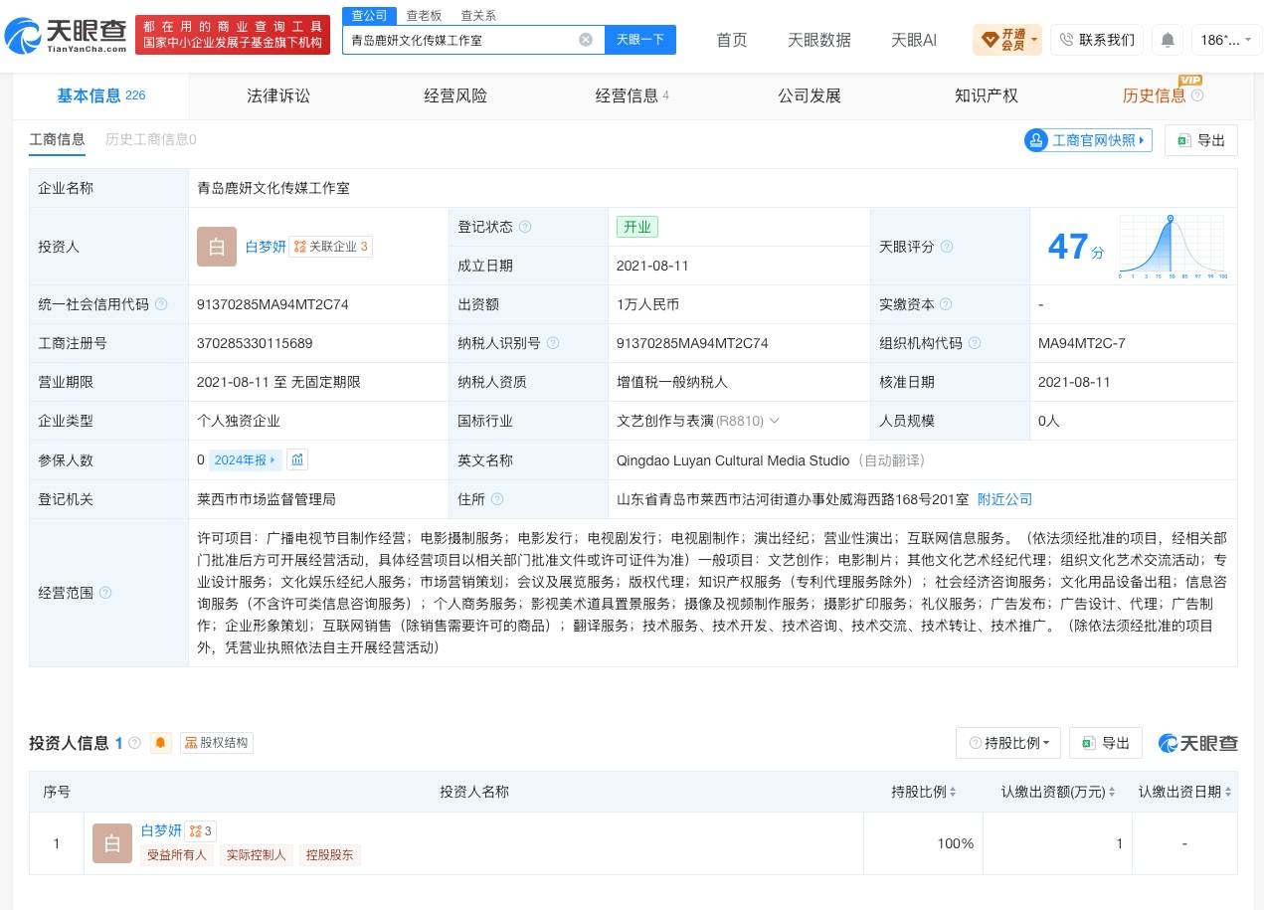Click help icon next to 登记状态
Image resolution: width=1264 pixels, height=910 pixels.
coord(525,227)
